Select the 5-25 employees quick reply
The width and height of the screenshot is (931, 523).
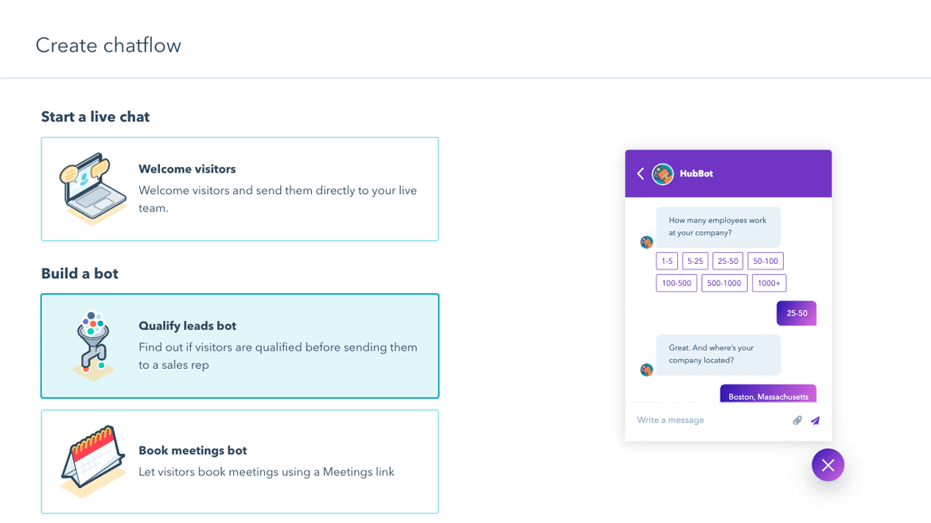click(695, 261)
